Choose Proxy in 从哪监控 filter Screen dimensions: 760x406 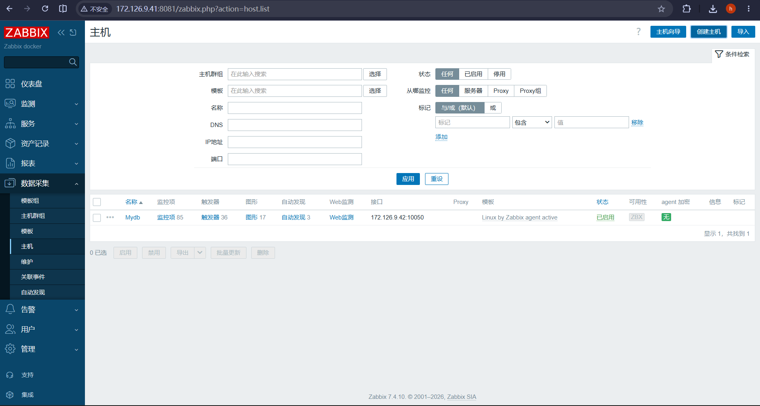[x=501, y=91]
